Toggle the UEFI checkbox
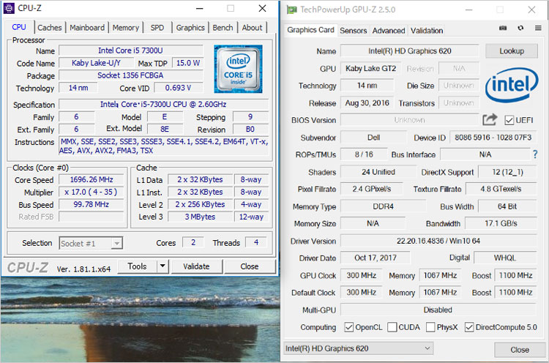Image resolution: width=549 pixels, height=363 pixels. point(509,121)
